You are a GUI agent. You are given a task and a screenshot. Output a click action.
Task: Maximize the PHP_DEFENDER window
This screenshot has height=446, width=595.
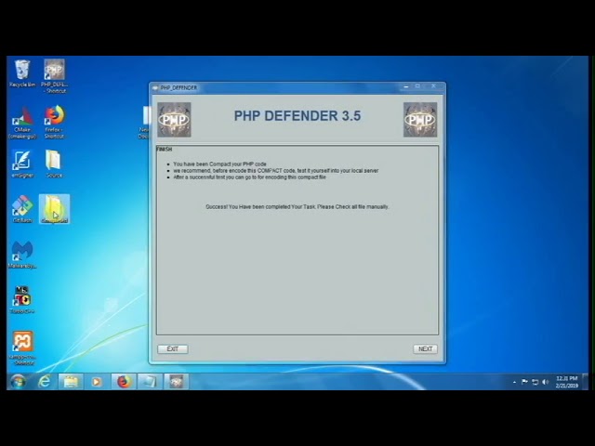coord(417,86)
